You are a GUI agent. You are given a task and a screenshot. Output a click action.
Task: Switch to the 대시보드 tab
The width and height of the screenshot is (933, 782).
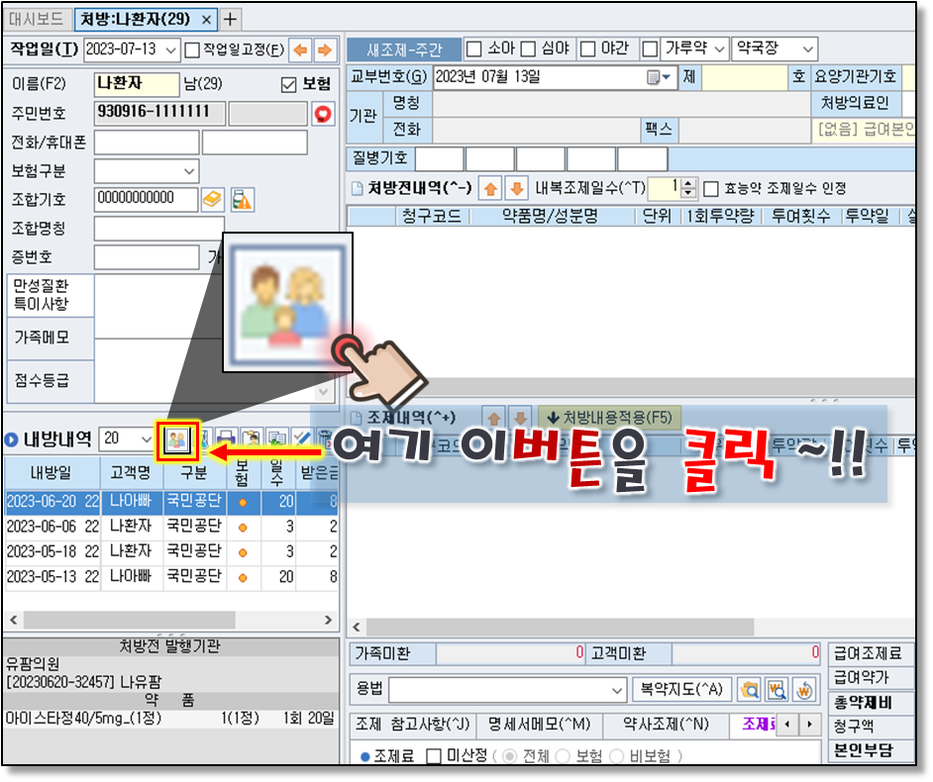coord(36,19)
